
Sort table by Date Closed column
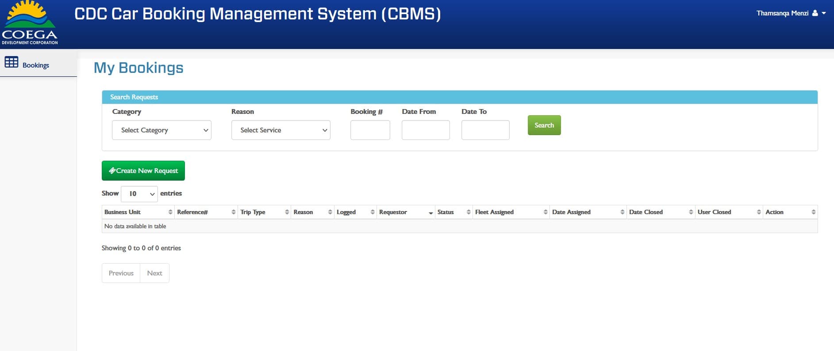pos(661,212)
